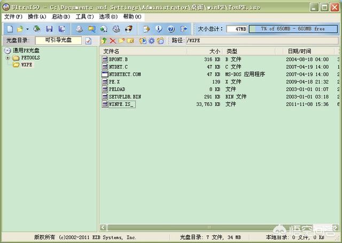
Task: Click the red X Delete icon
Action: tap(113, 40)
